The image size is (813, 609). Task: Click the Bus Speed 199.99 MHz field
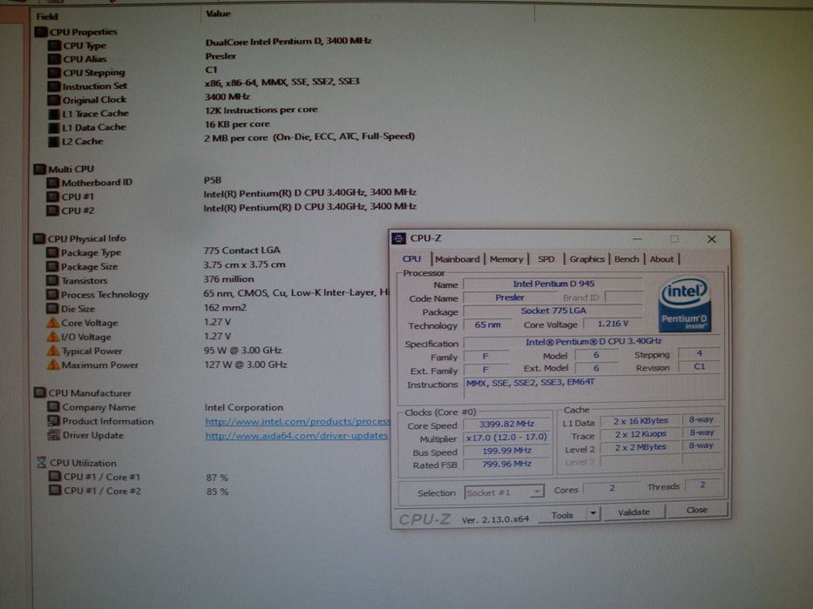(506, 451)
